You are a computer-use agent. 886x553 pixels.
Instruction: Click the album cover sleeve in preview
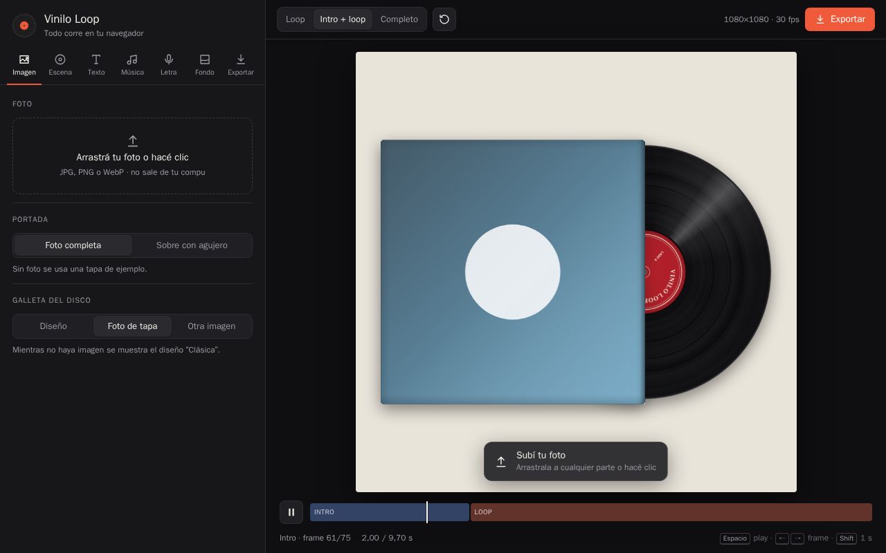[512, 272]
